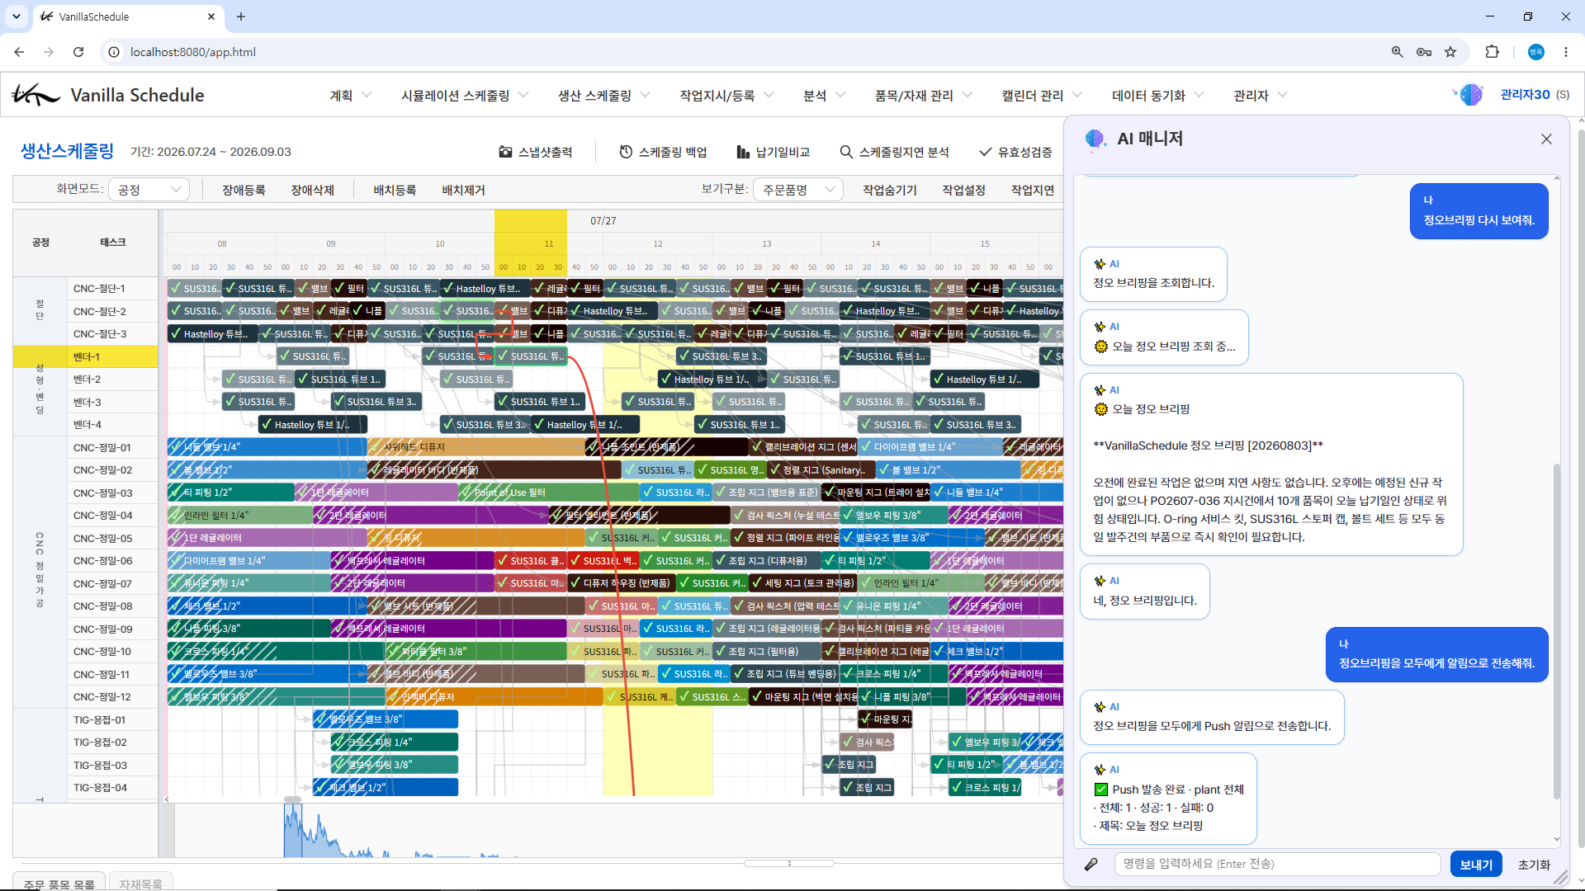Click the 납기일비교 bar chart icon
1585x891 pixels.
(x=743, y=152)
